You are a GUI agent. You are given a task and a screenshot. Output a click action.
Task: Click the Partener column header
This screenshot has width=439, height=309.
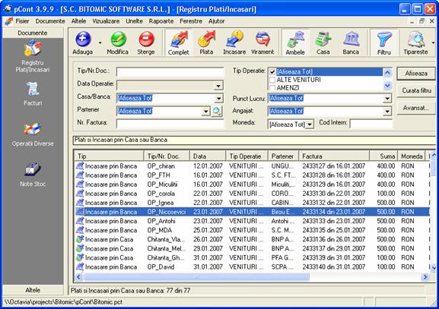pos(283,156)
